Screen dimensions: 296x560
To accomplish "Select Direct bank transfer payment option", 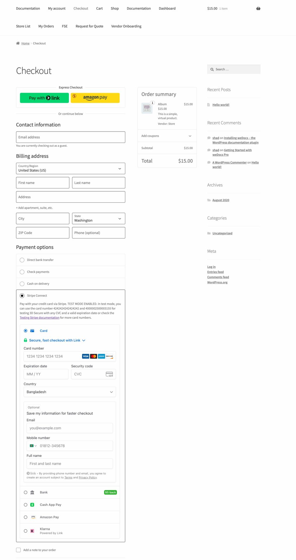I will 22,260.
